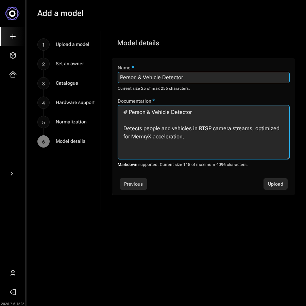The height and width of the screenshot is (306, 306).
Task: Click the step 3 number circle
Action: 44,83
